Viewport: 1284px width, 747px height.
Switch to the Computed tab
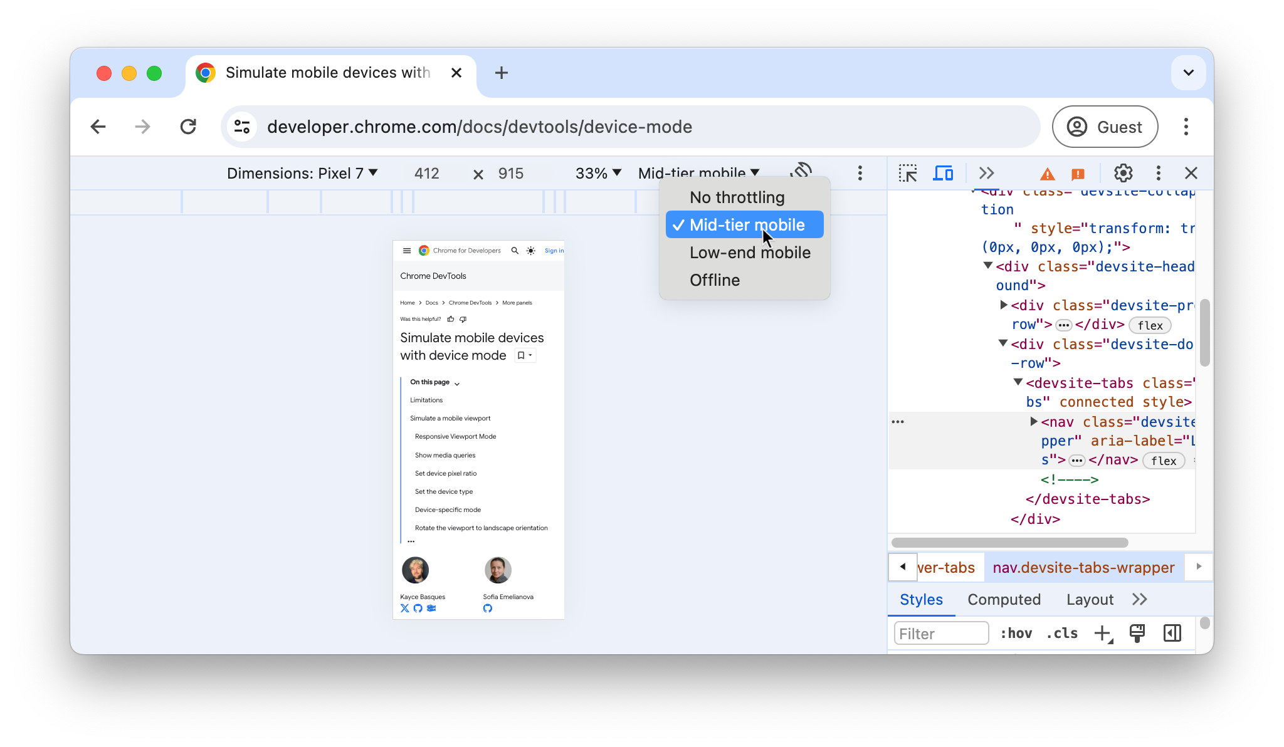1004,598
